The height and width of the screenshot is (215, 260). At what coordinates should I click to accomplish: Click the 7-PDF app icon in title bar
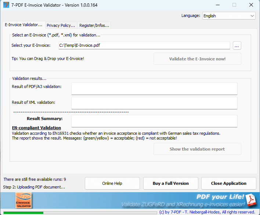coord(6,5)
